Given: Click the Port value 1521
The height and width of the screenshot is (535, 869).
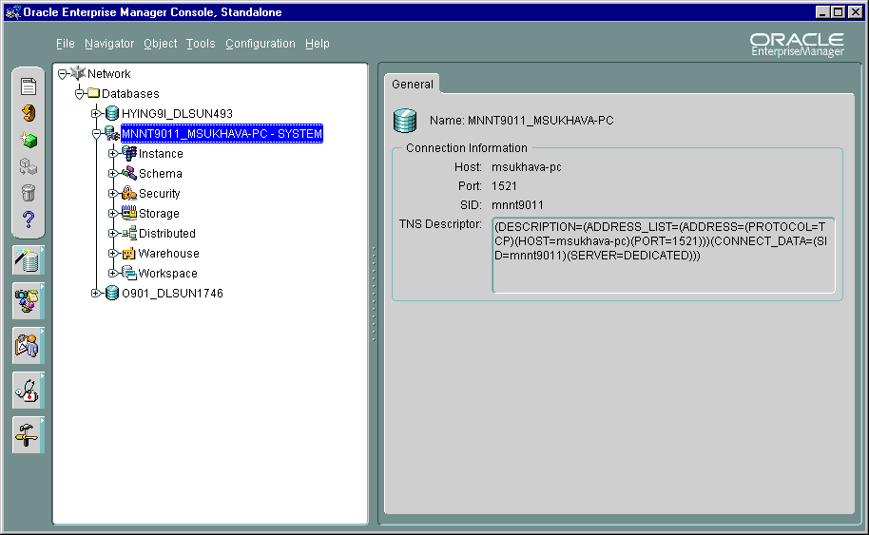Looking at the screenshot, I should (x=504, y=186).
